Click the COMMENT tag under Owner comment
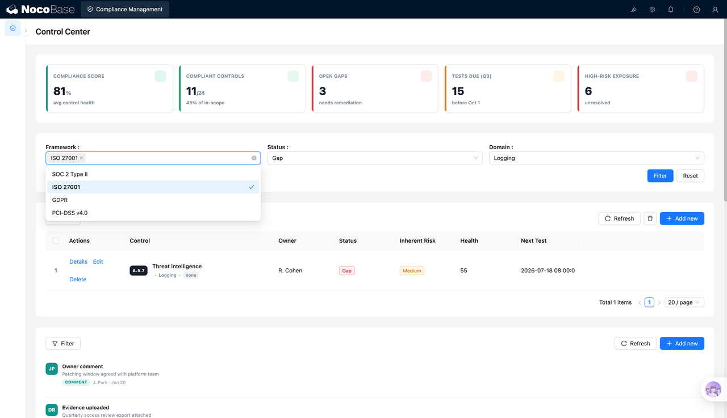Screen dimensions: 727x418 pos(76,382)
